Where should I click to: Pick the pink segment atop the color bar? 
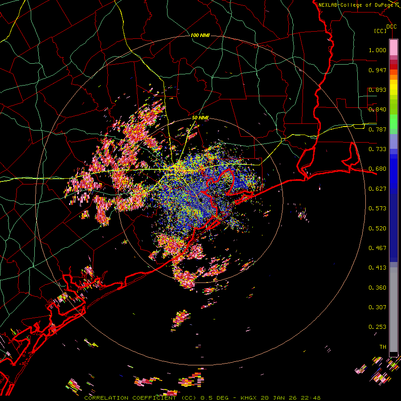[x=393, y=47]
